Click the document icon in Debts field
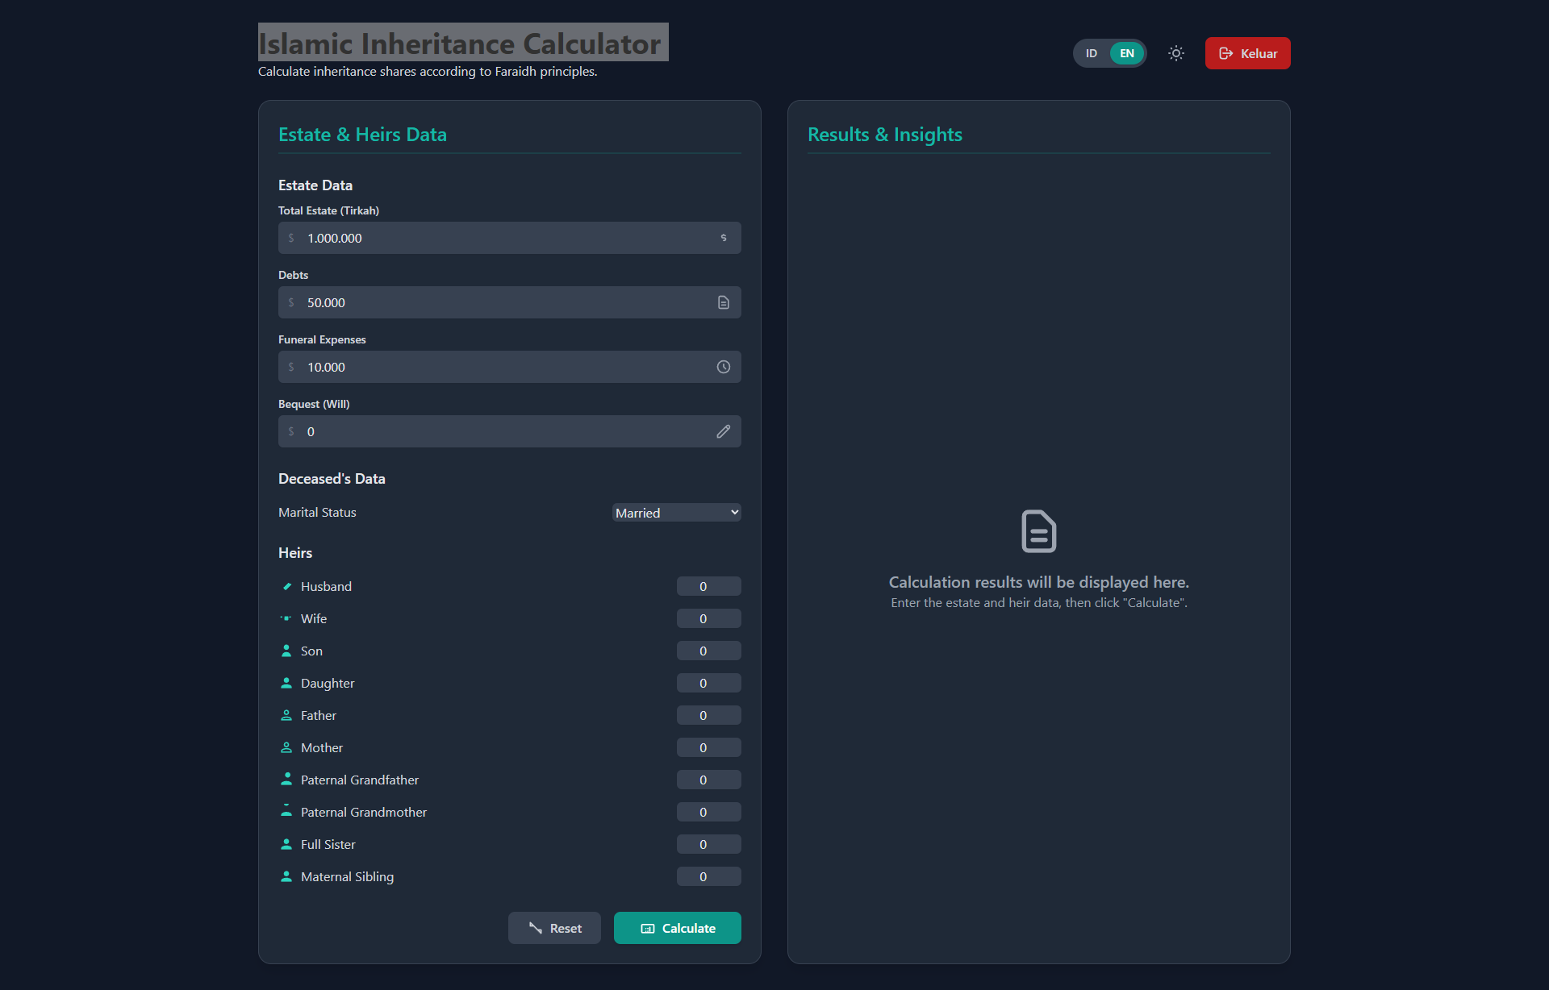Viewport: 1549px width, 990px height. (x=723, y=302)
